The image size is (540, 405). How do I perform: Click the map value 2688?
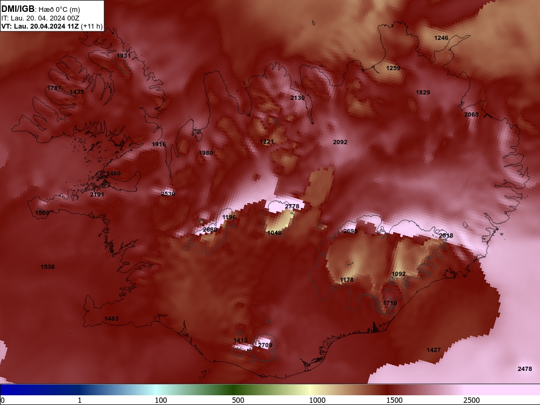(210, 230)
